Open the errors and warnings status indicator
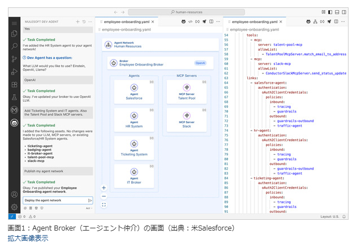Image resolution: width=361 pixels, height=243 pixels. (x=27, y=216)
